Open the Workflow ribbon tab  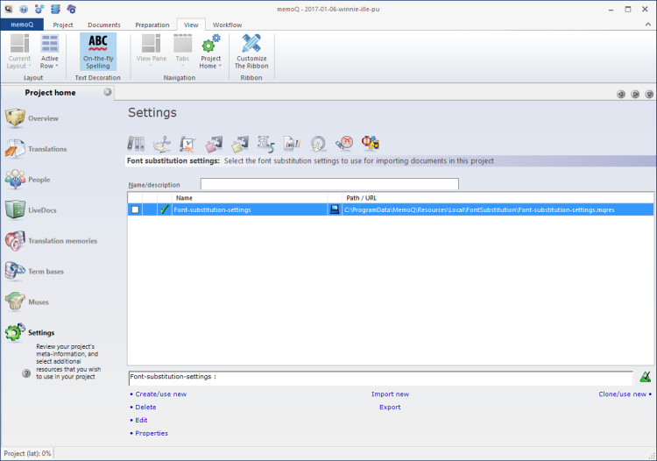(x=227, y=25)
